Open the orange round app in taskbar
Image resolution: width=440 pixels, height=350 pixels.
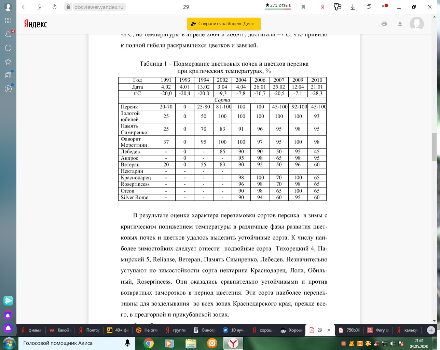(x=212, y=343)
